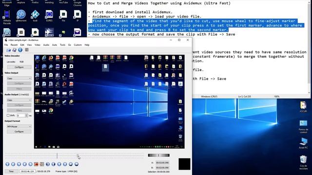Expand the Audio Output Copy dropdown
Image resolution: width=312 pixels, height=175 pixels.
coord(19,100)
